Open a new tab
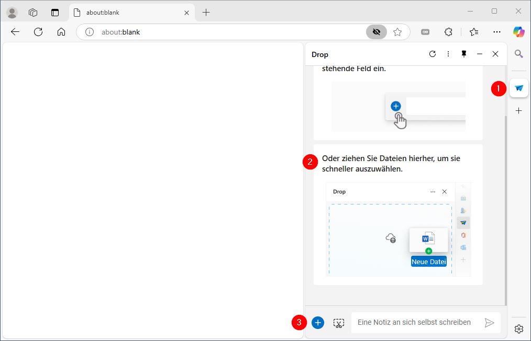Viewport: 531px width, 341px height. [206, 13]
